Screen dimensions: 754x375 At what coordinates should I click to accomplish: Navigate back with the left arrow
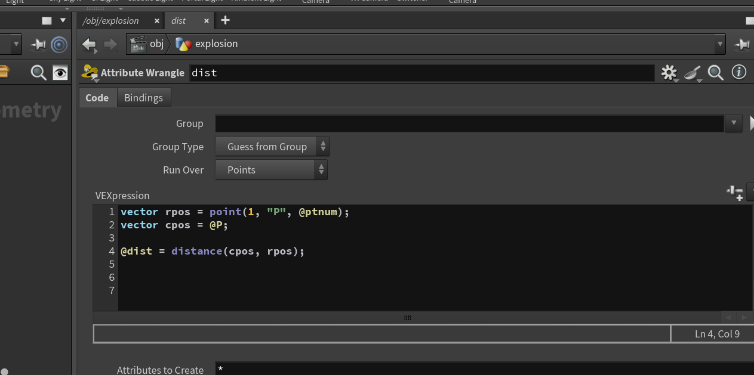point(89,44)
